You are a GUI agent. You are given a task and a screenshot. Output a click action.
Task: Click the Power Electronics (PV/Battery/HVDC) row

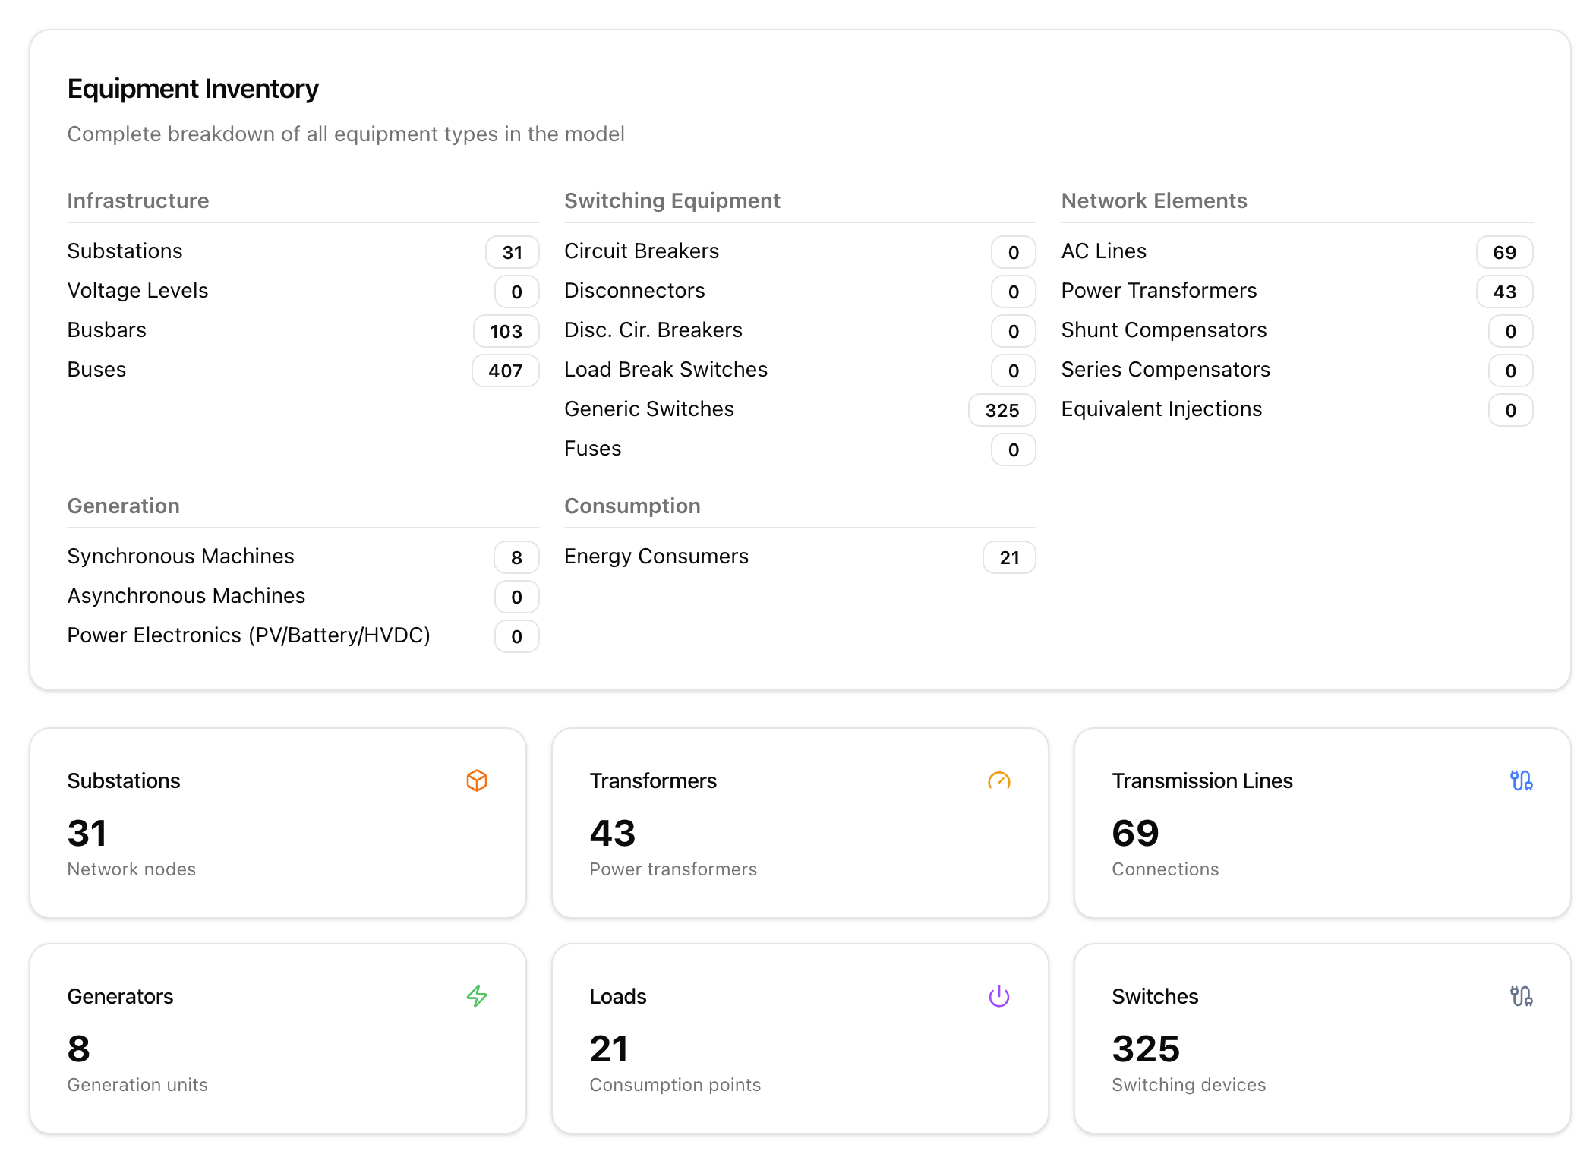click(x=248, y=635)
